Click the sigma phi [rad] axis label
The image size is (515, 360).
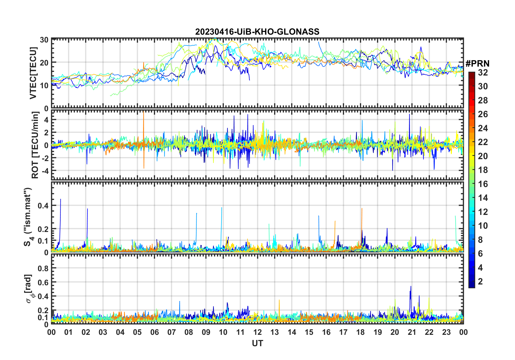coord(29,289)
